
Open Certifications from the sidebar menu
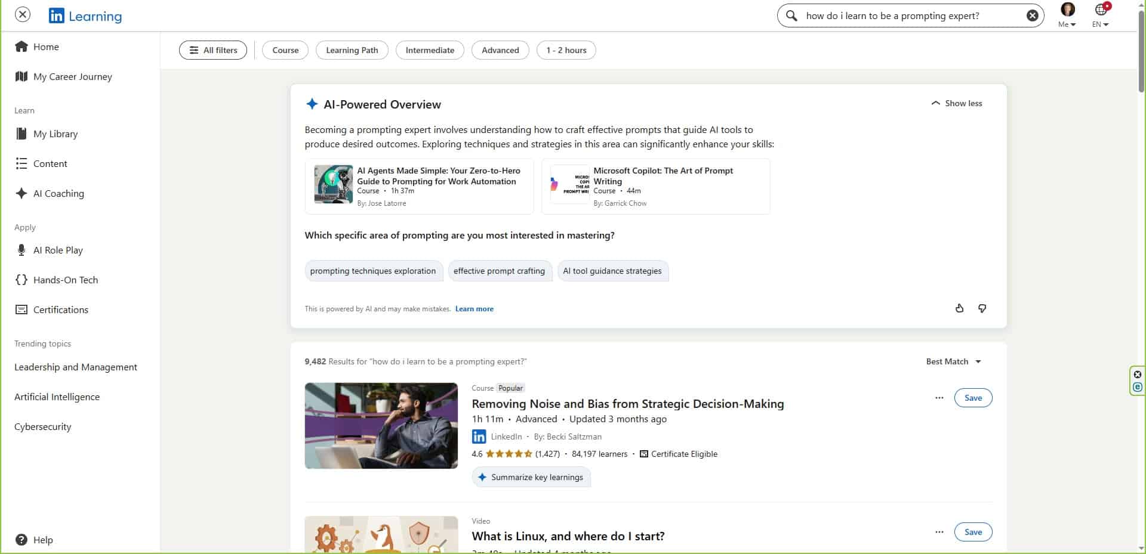(x=60, y=310)
